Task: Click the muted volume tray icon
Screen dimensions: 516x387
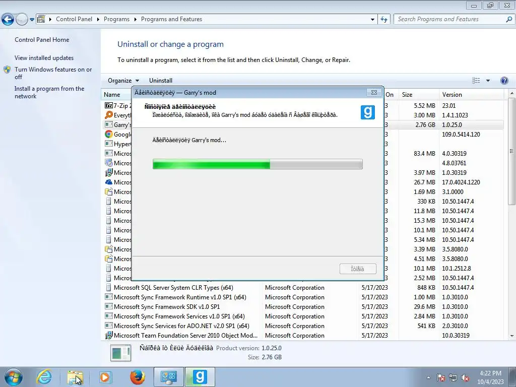Action: [465, 377]
